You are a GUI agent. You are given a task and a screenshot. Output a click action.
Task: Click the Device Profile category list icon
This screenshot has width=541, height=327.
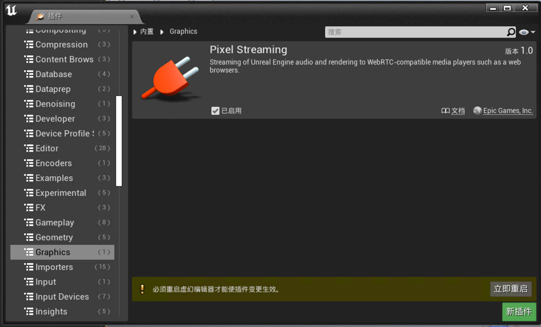click(29, 134)
